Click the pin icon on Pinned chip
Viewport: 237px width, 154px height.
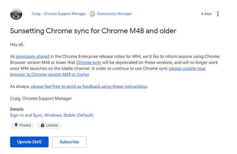[16, 125]
